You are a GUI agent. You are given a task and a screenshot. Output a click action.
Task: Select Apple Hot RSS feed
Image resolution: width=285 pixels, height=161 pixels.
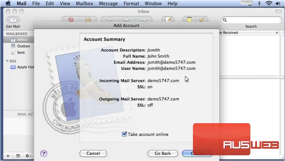click(25, 67)
